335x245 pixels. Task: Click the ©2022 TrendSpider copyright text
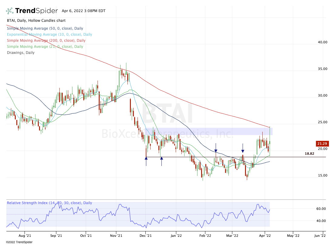pyautogui.click(x=19, y=242)
